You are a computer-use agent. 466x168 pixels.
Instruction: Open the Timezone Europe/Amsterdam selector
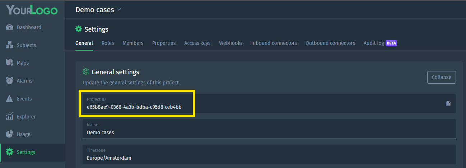tap(269, 154)
